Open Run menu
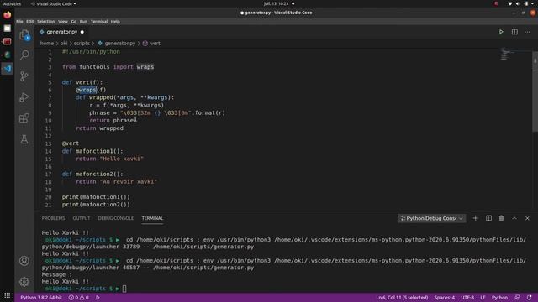This screenshot has height=302, width=538. tap(83, 22)
